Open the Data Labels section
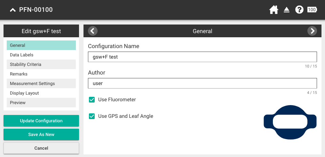325x157 pixels. click(41, 55)
